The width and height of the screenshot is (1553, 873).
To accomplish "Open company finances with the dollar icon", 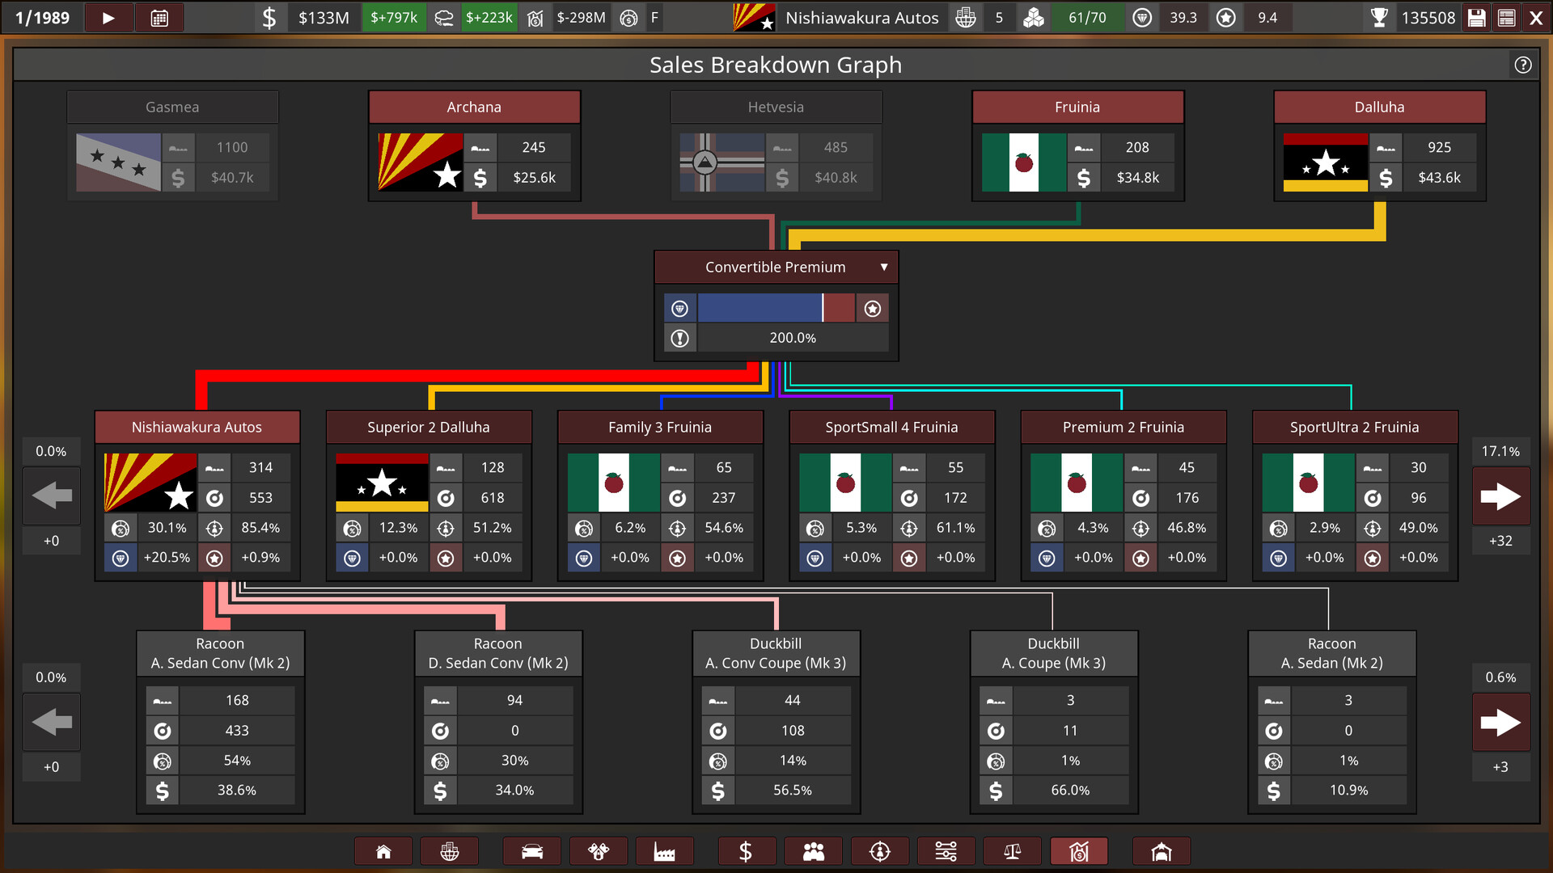I will pyautogui.click(x=747, y=850).
